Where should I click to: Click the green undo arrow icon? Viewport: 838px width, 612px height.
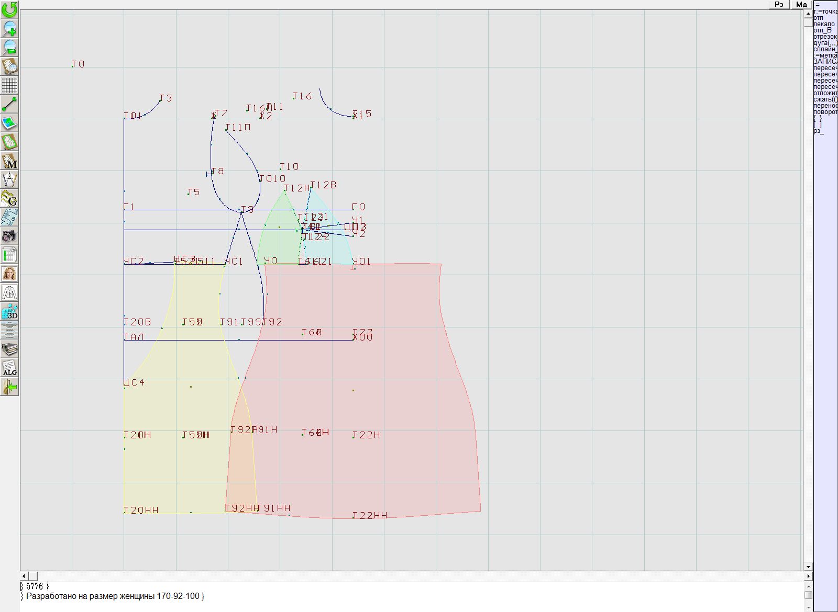tap(9, 9)
